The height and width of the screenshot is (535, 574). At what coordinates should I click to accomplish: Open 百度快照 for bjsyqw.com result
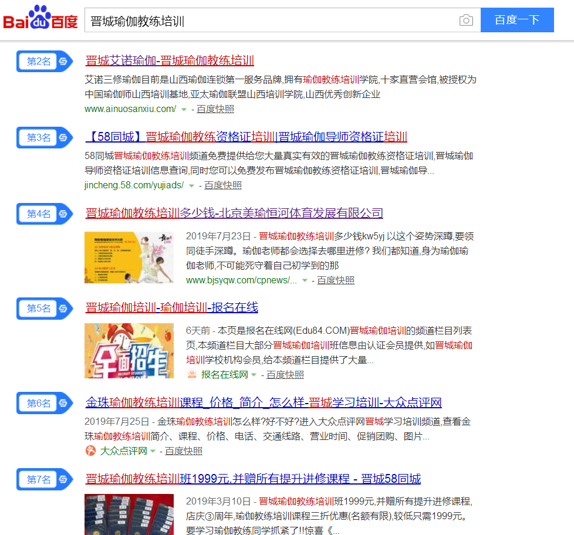coord(336,280)
